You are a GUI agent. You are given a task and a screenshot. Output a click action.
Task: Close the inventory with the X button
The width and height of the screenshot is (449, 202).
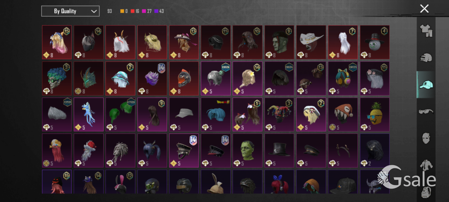424,9
